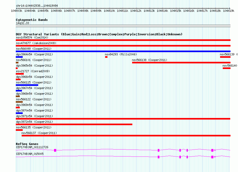This screenshot has height=172, width=238.
Task: Click the 104415k ruler label
Action: [x=176, y=11]
